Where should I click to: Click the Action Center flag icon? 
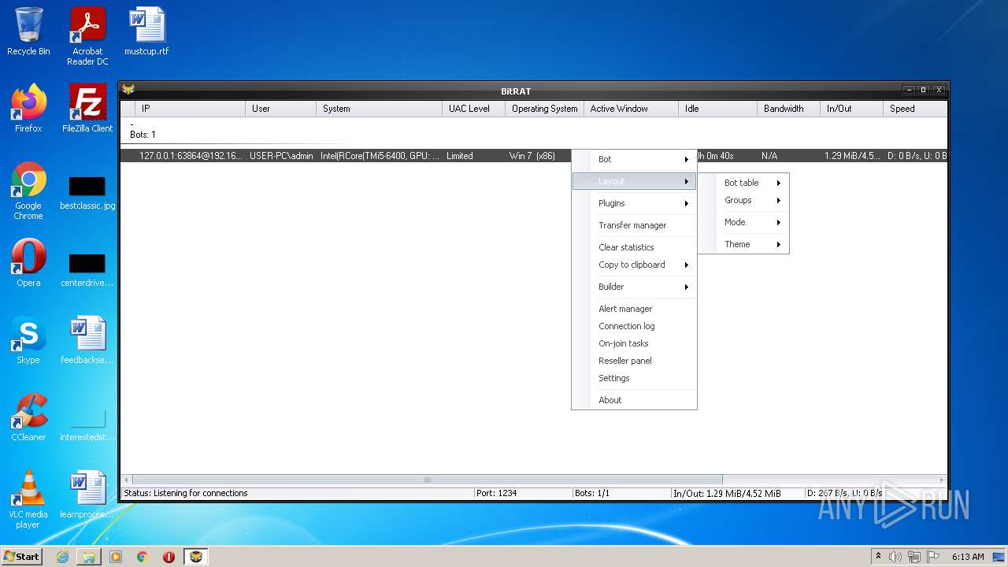point(933,557)
